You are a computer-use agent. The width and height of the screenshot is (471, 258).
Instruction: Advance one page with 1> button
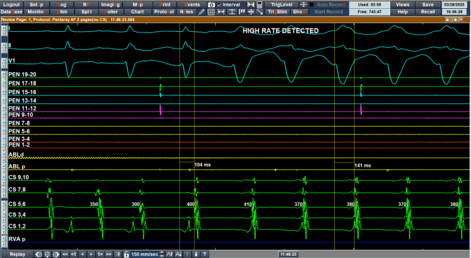[x=100, y=254]
